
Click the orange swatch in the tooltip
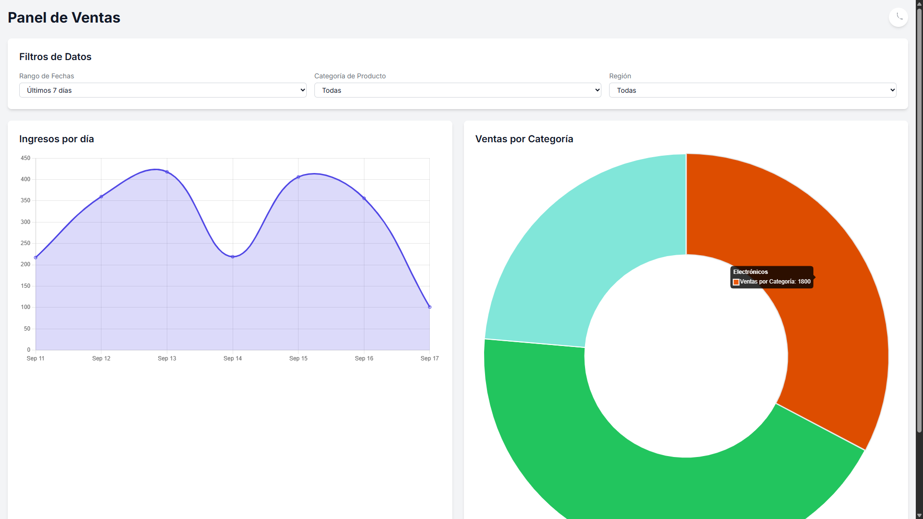(736, 282)
